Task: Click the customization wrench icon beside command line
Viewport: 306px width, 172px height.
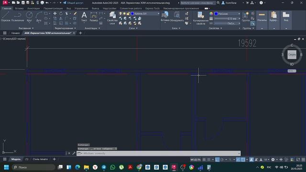Action: 74,153
